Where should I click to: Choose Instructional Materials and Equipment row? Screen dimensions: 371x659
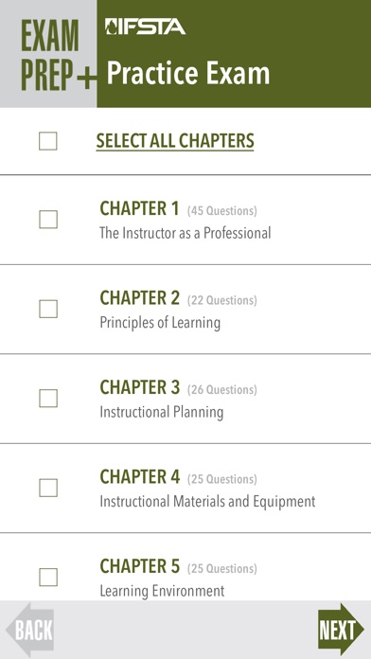[x=185, y=489]
